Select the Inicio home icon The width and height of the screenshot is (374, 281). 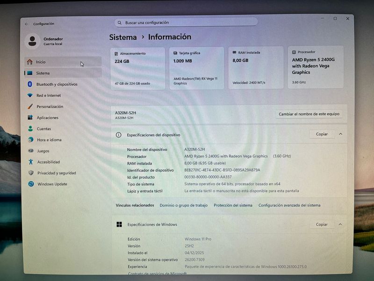pyautogui.click(x=30, y=62)
